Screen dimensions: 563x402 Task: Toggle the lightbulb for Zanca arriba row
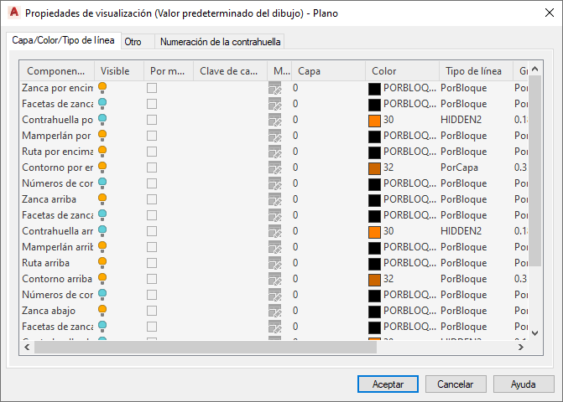coord(102,198)
